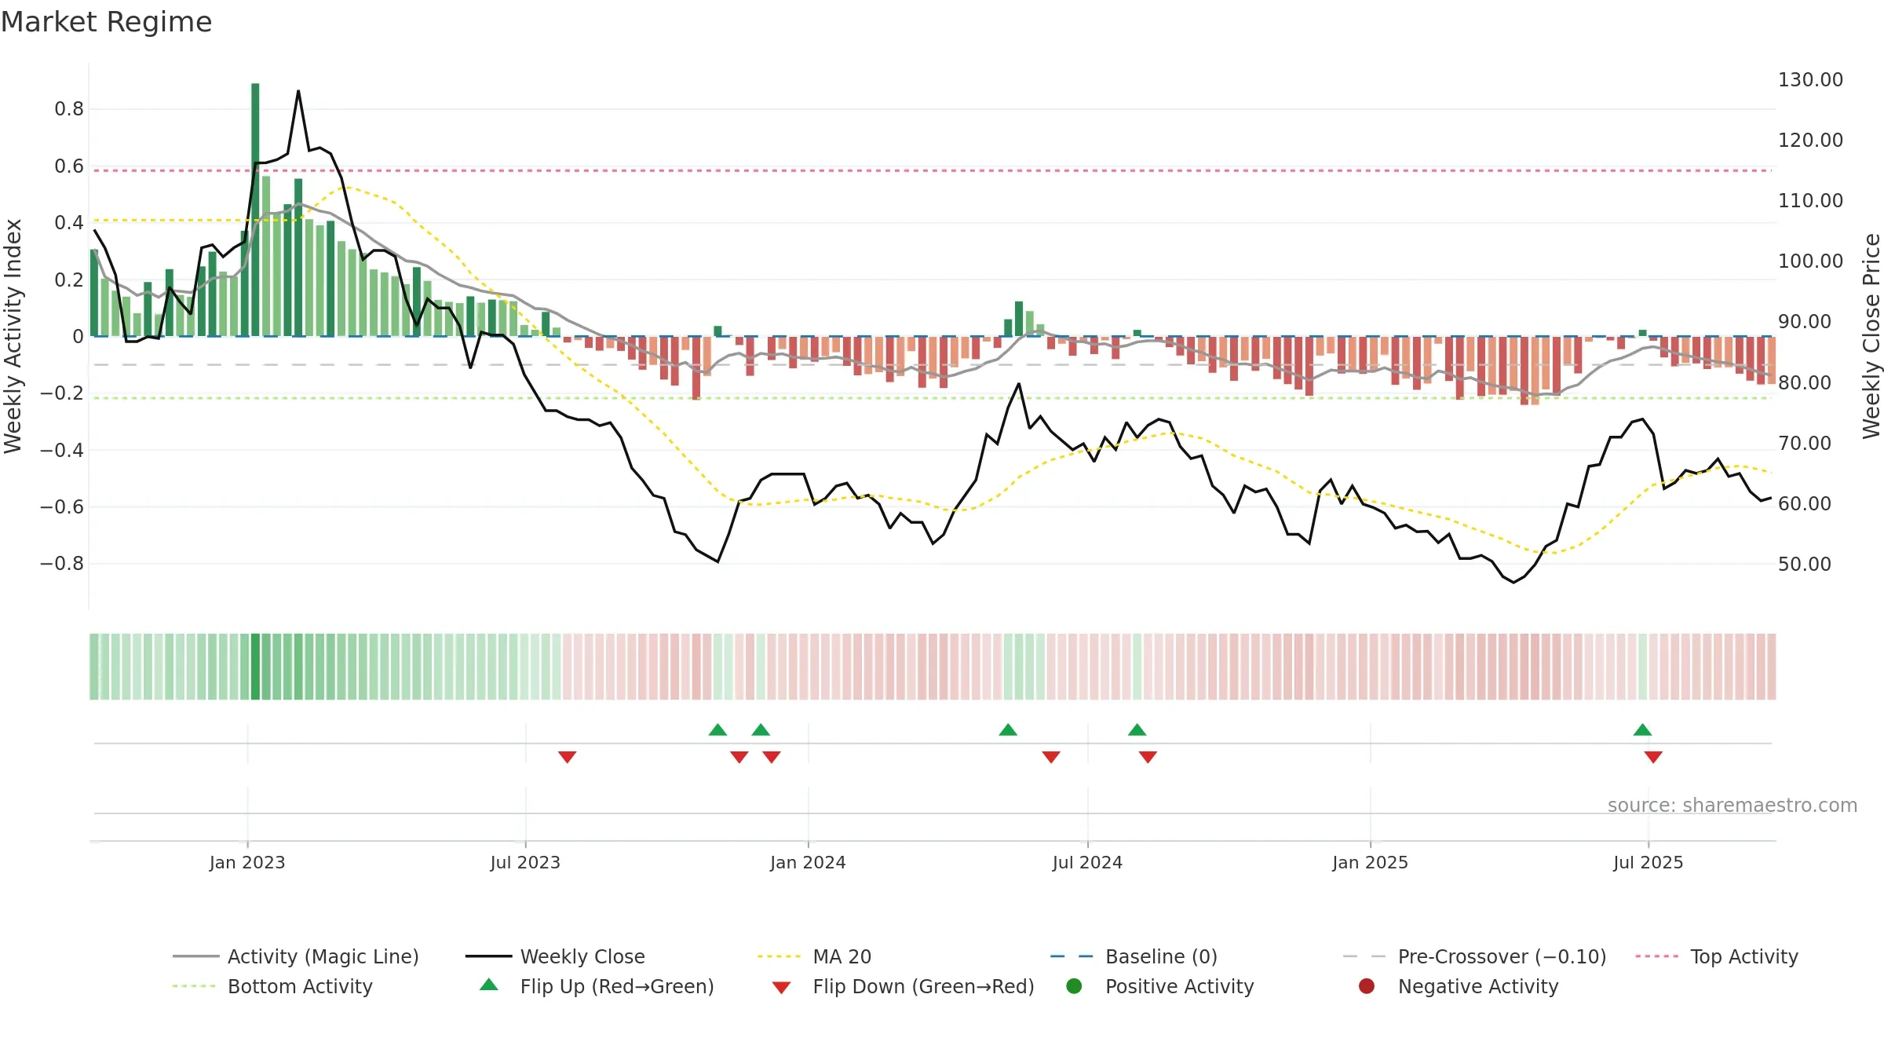Click the red flip-down marker near Jul 2025
The height and width of the screenshot is (1060, 1884).
tap(1653, 757)
